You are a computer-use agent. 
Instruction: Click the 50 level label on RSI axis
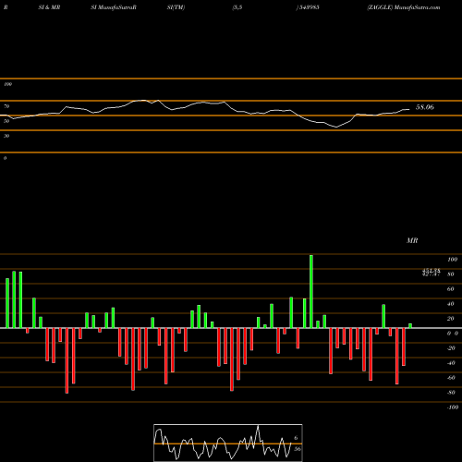point(6,121)
